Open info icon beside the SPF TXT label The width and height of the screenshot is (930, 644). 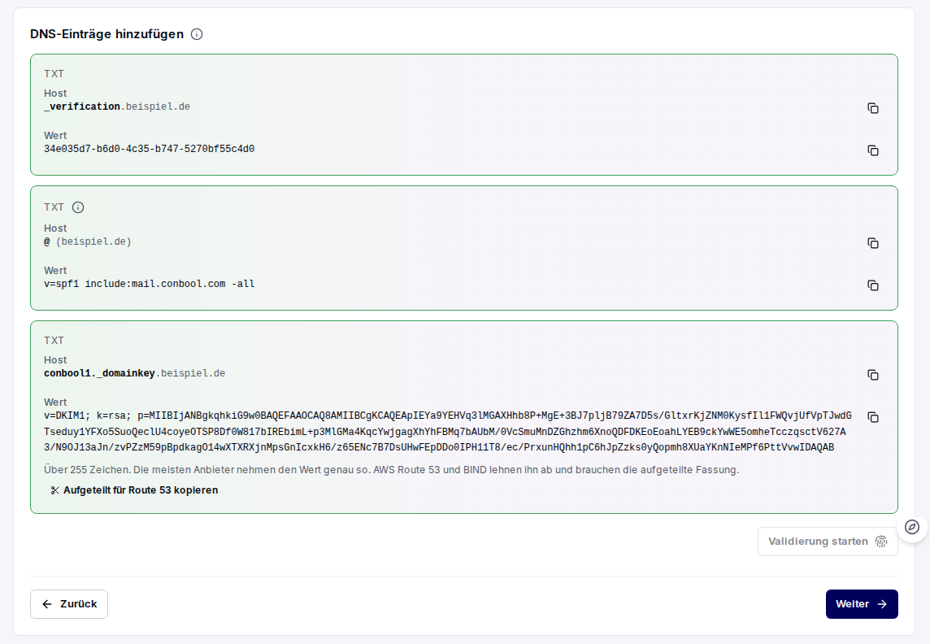pos(78,207)
